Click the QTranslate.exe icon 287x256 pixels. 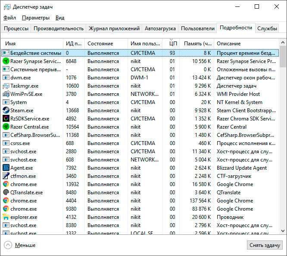pyautogui.click(x=6, y=193)
